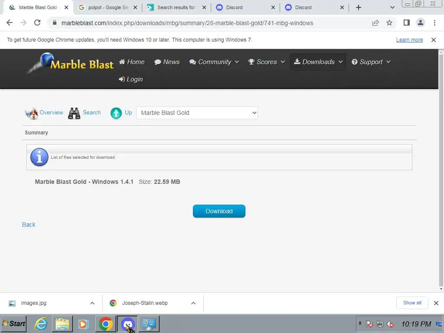This screenshot has width=444, height=333.
Task: Click the blue info icon
Action: 39,157
